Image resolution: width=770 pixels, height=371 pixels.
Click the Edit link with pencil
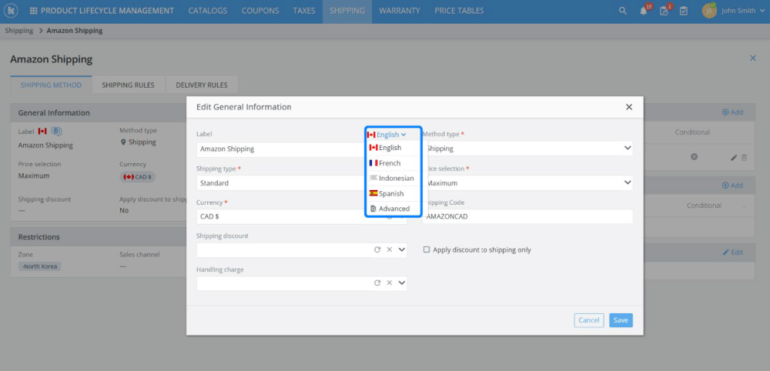point(733,252)
